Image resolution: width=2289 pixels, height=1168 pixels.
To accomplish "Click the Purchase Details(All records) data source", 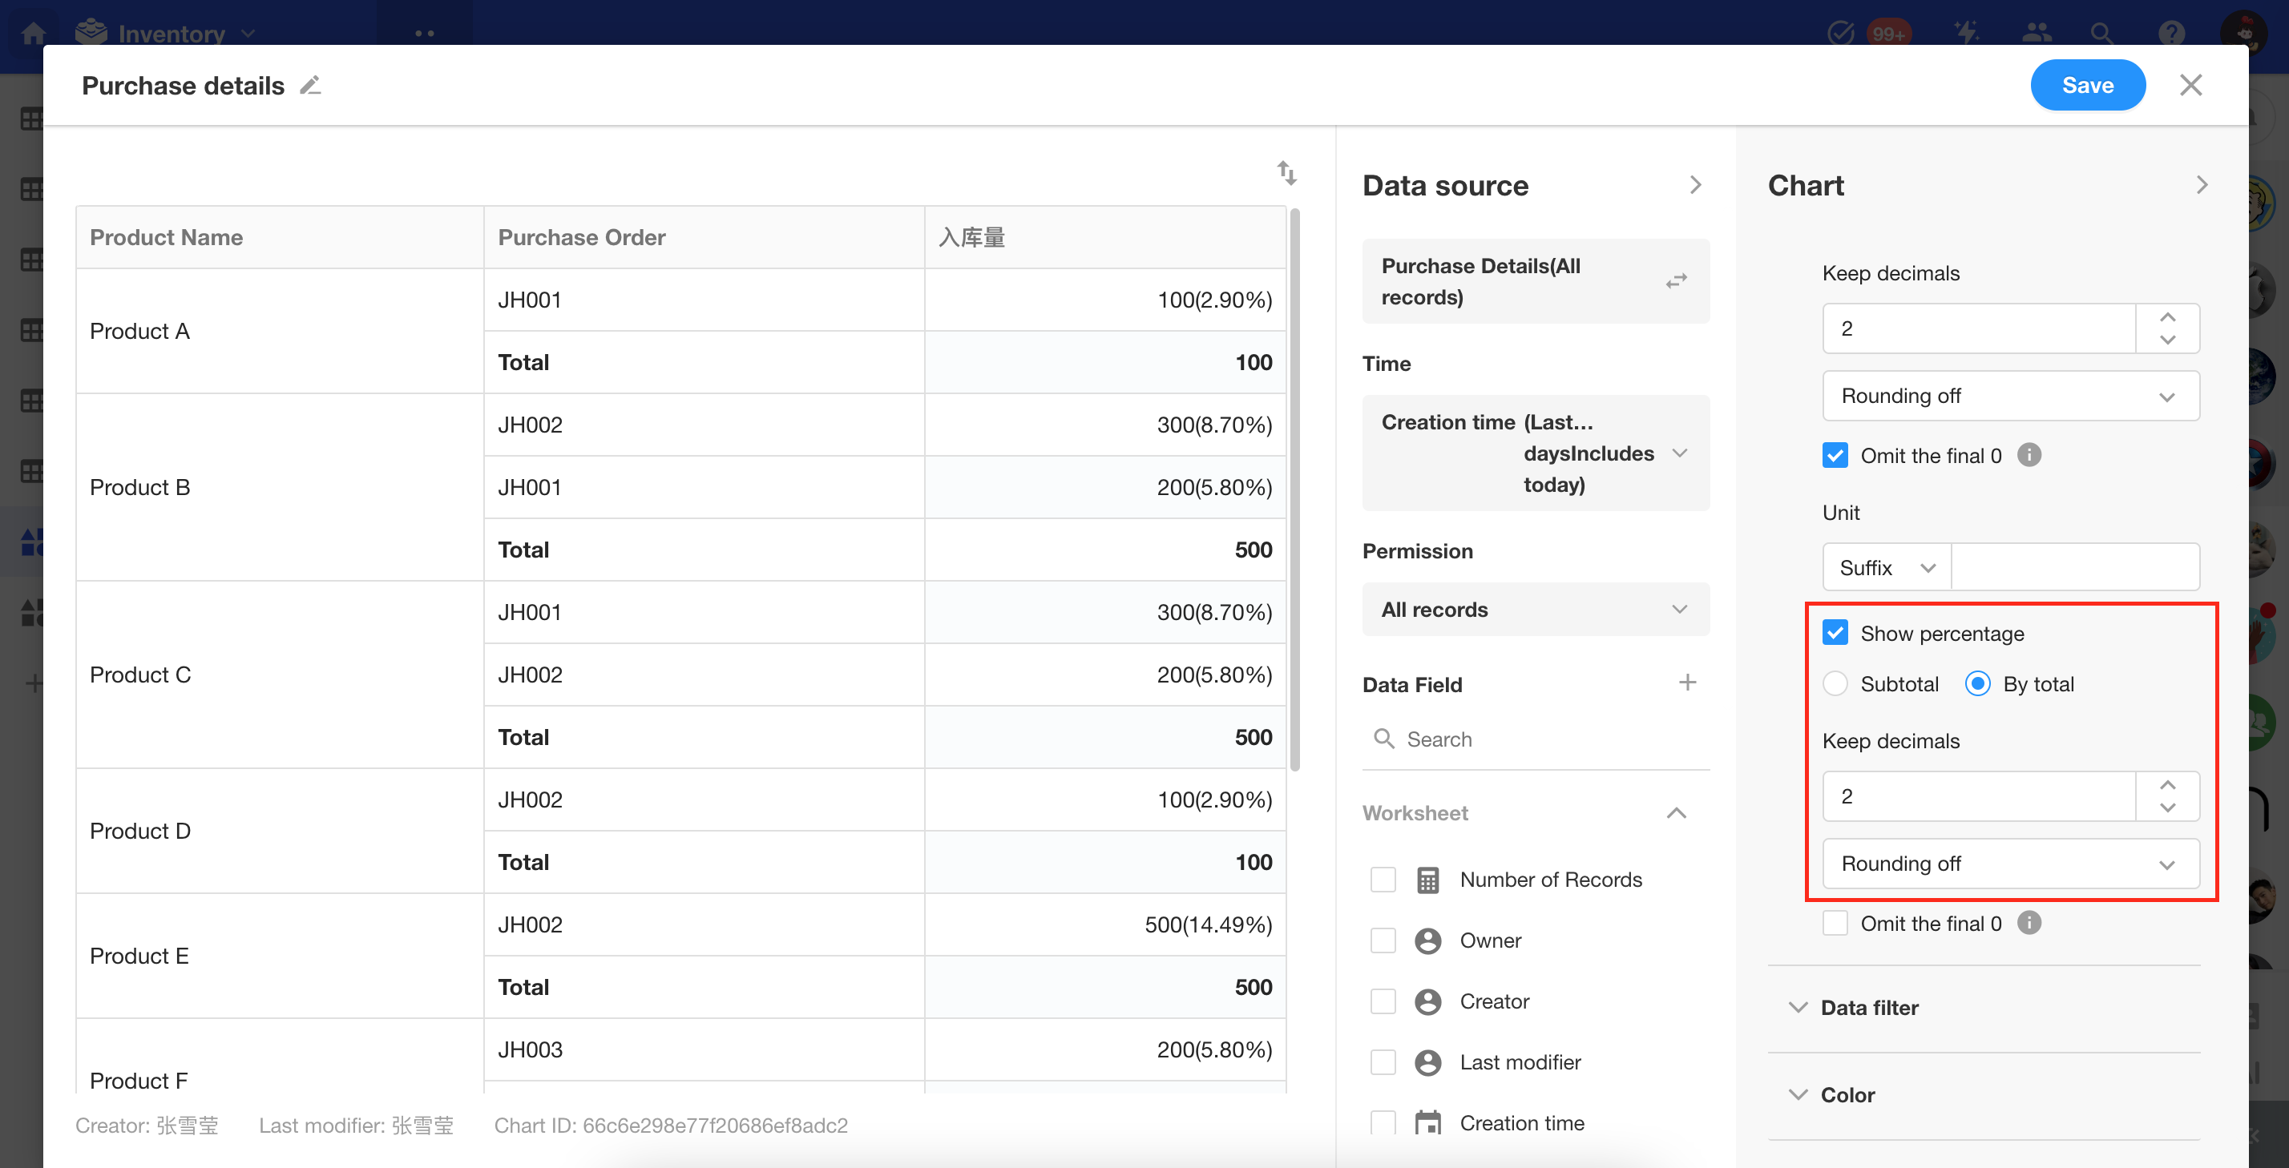I will tap(1535, 280).
